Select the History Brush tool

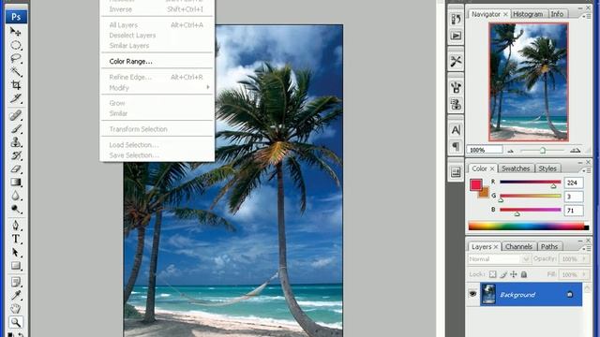[15, 155]
